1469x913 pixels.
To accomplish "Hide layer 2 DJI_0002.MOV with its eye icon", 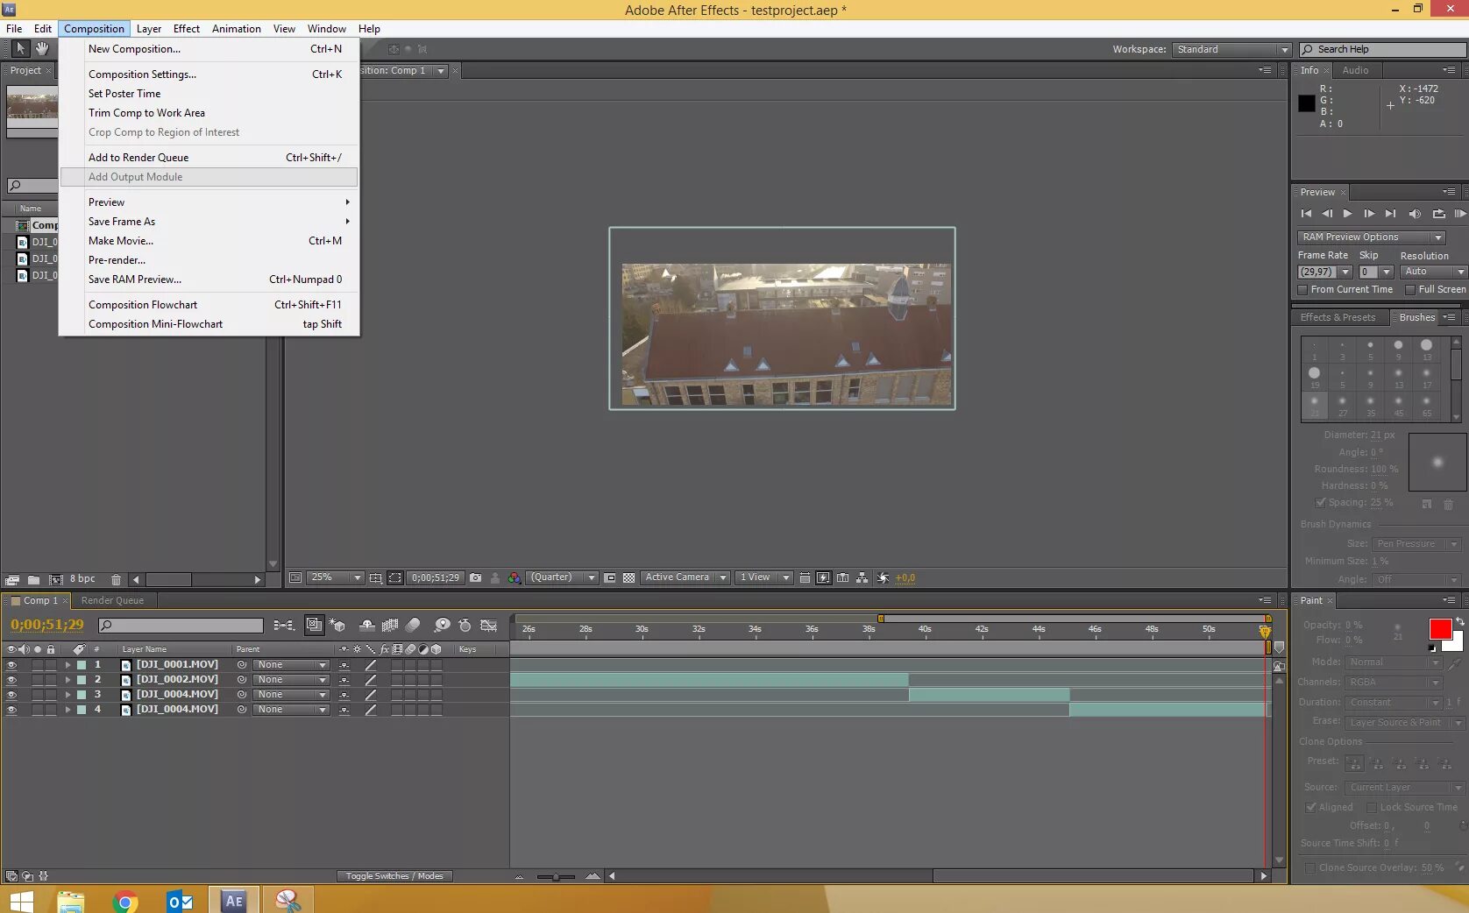I will pos(11,680).
